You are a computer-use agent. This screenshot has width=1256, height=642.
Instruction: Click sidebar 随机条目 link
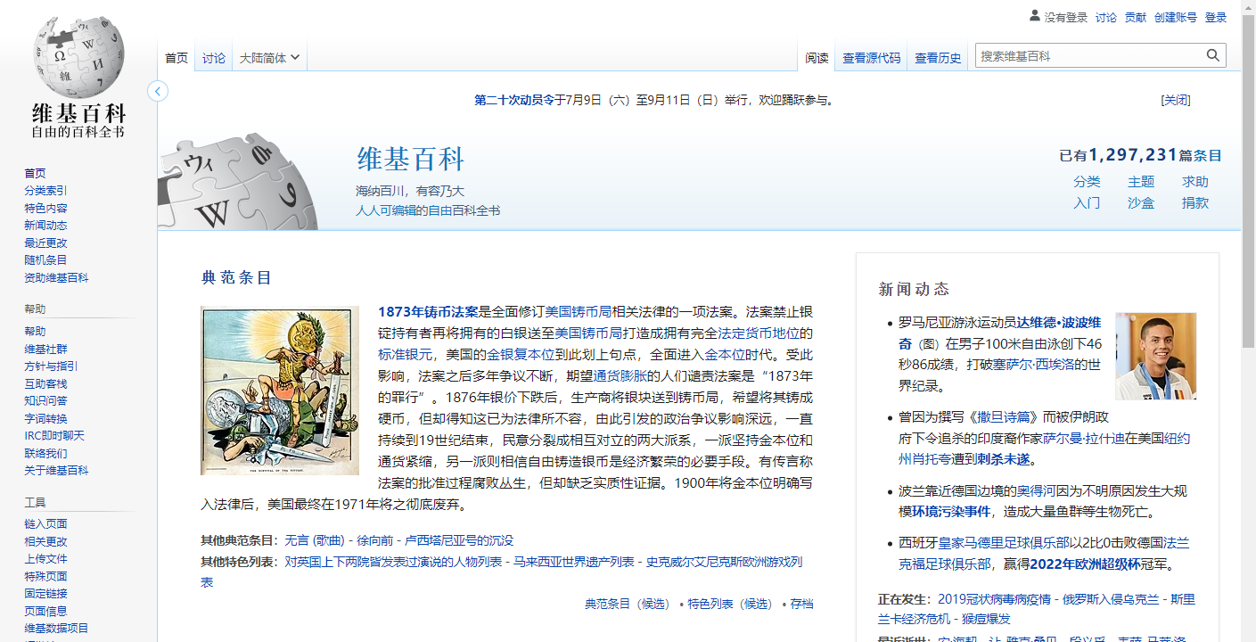click(45, 260)
